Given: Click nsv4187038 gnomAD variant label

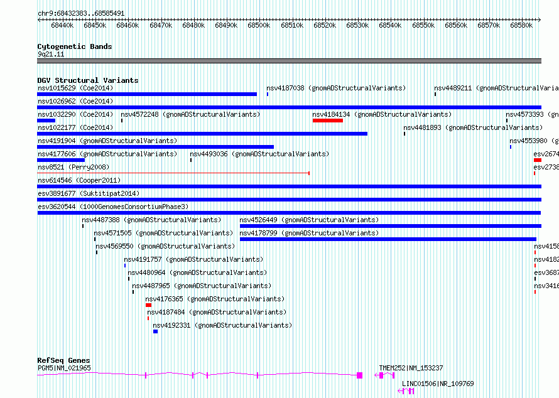Looking at the screenshot, I should tap(336, 88).
